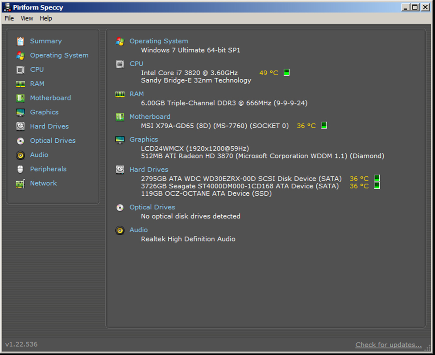Click the Network card icon in sidebar
This screenshot has height=355, width=435.
tap(20, 184)
